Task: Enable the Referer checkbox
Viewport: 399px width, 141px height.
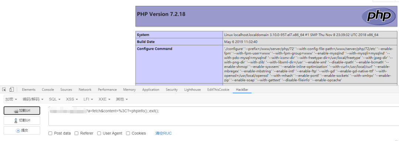Action: pyautogui.click(x=76, y=133)
